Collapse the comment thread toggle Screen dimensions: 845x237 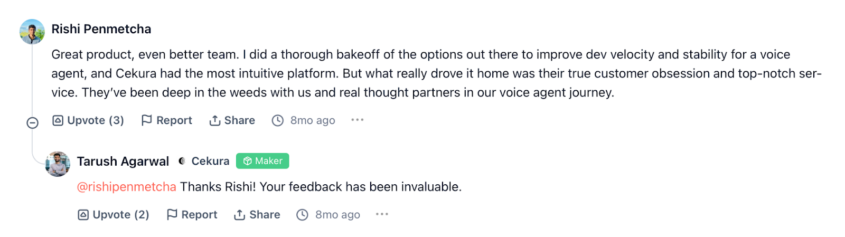tap(32, 123)
